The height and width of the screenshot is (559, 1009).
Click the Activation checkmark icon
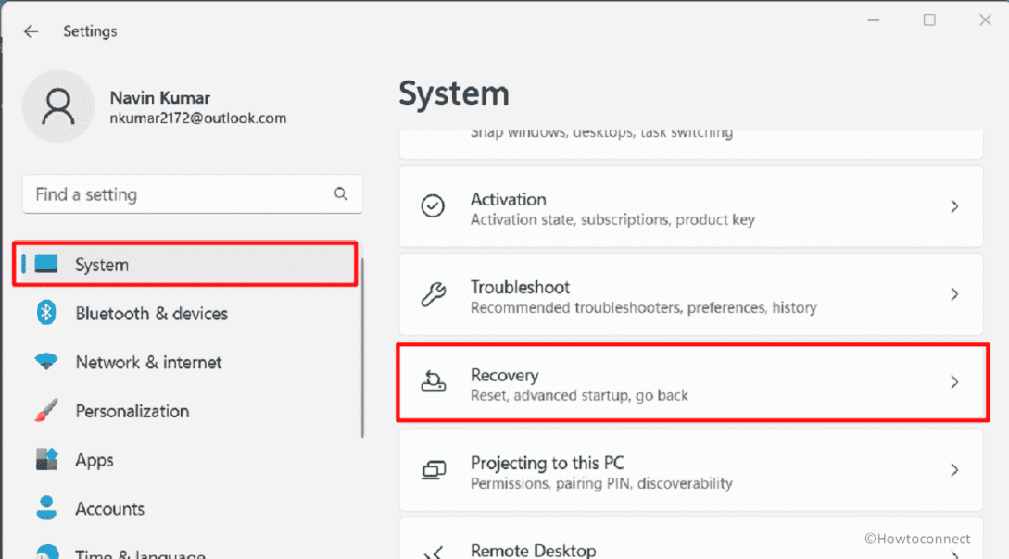(x=433, y=206)
